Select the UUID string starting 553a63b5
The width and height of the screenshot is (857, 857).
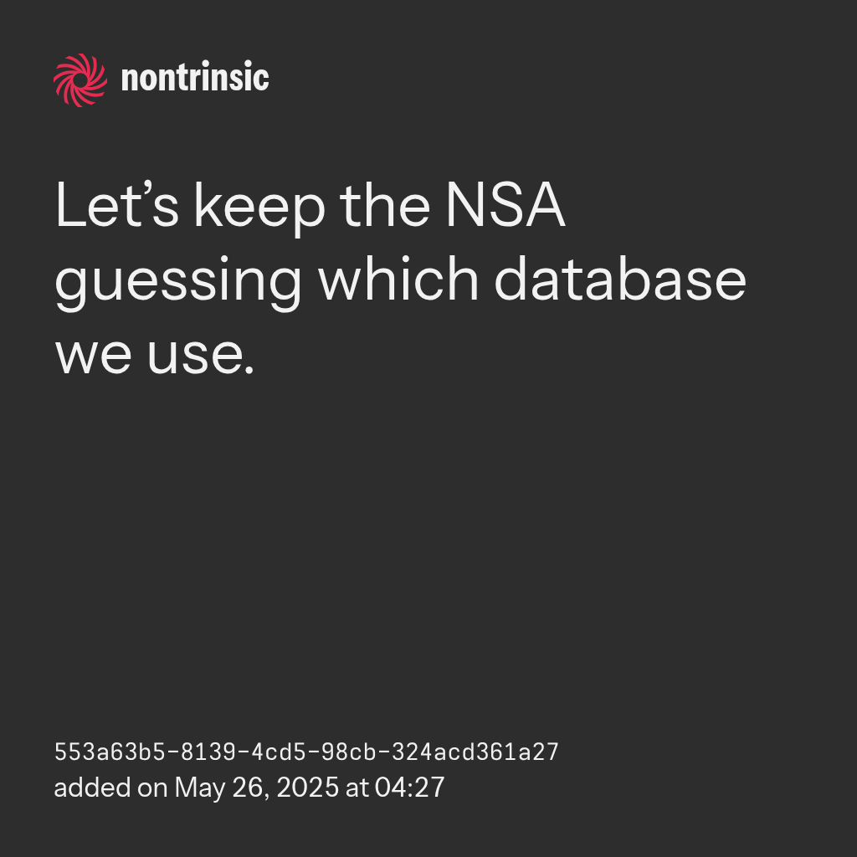(x=306, y=752)
